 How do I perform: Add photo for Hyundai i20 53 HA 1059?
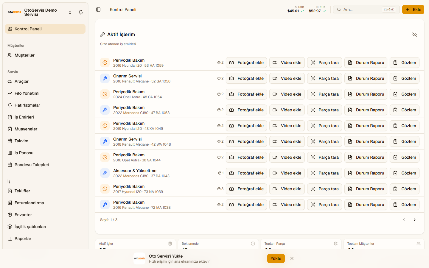point(246,63)
